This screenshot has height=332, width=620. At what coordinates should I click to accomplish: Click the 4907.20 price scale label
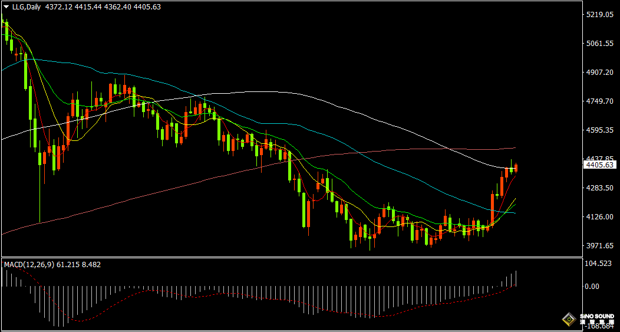[x=601, y=72]
